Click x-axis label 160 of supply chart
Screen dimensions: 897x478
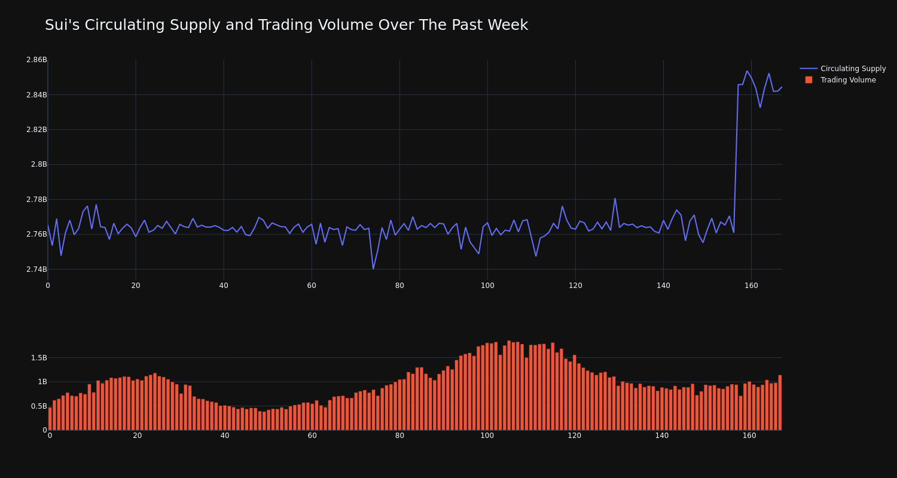point(751,286)
